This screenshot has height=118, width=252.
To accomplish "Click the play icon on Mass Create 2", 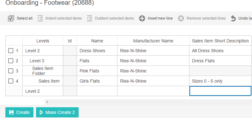I will [41, 112].
